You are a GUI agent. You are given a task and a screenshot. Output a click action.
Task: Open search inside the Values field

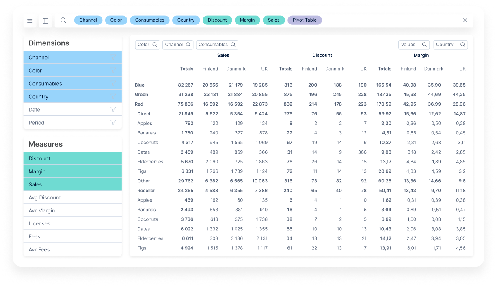425,45
